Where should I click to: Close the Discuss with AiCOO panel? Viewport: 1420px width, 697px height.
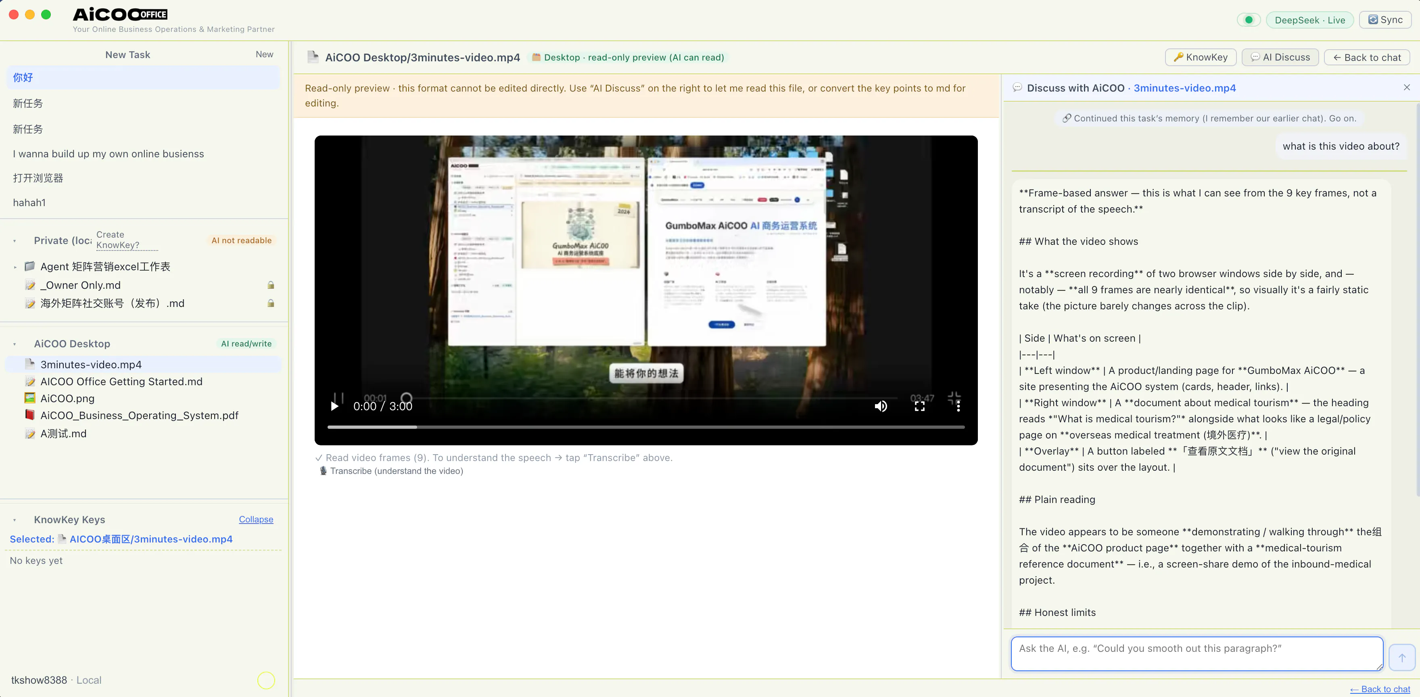point(1407,88)
